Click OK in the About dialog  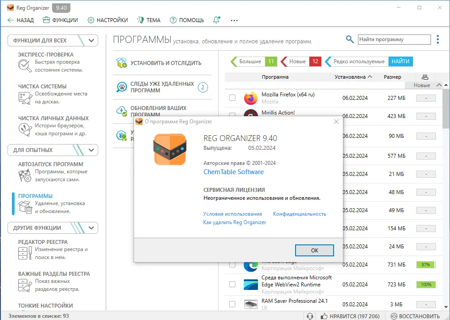click(315, 250)
